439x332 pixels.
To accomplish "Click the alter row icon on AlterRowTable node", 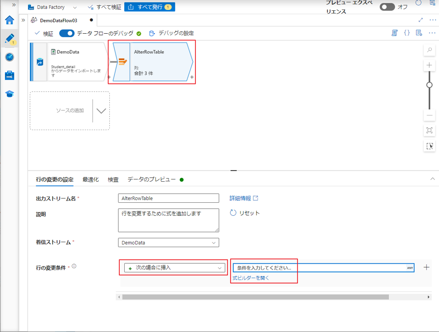I will (x=122, y=61).
